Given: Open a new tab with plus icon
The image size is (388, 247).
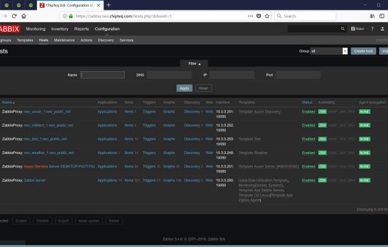Looking at the screenshot, I should [x=109, y=5].
